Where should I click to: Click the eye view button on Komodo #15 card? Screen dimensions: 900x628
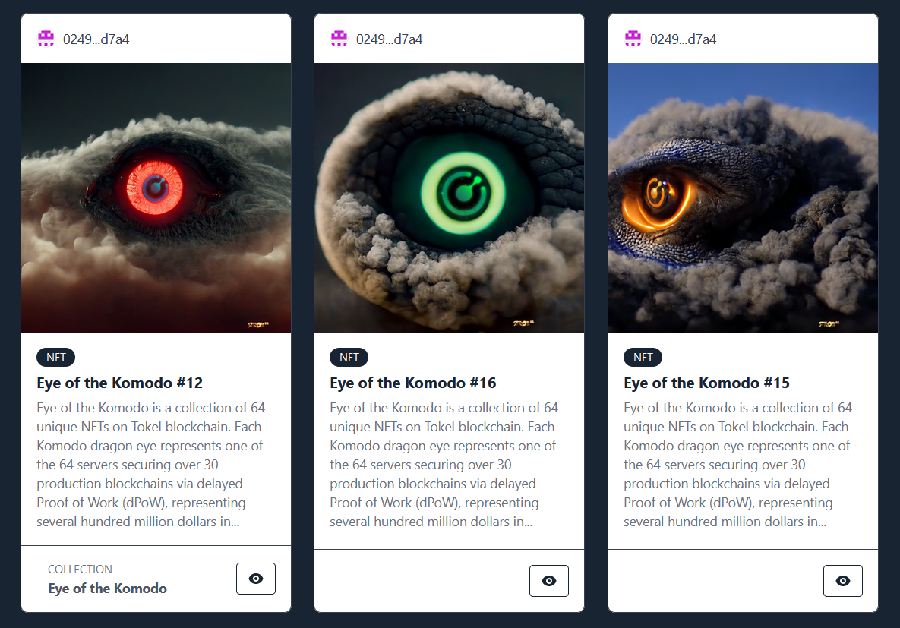(x=842, y=581)
